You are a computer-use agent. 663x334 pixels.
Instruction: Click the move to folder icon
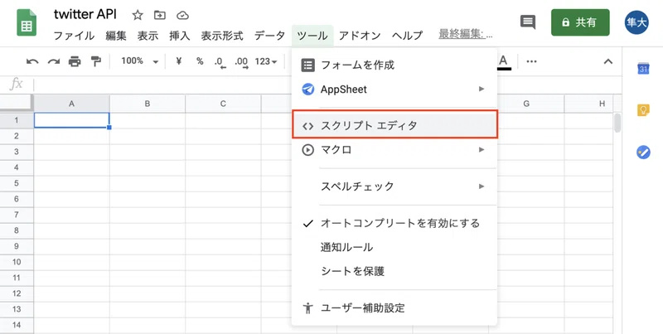(x=159, y=16)
